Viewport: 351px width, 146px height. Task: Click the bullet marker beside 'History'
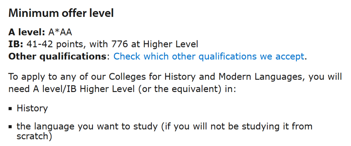point(11,108)
